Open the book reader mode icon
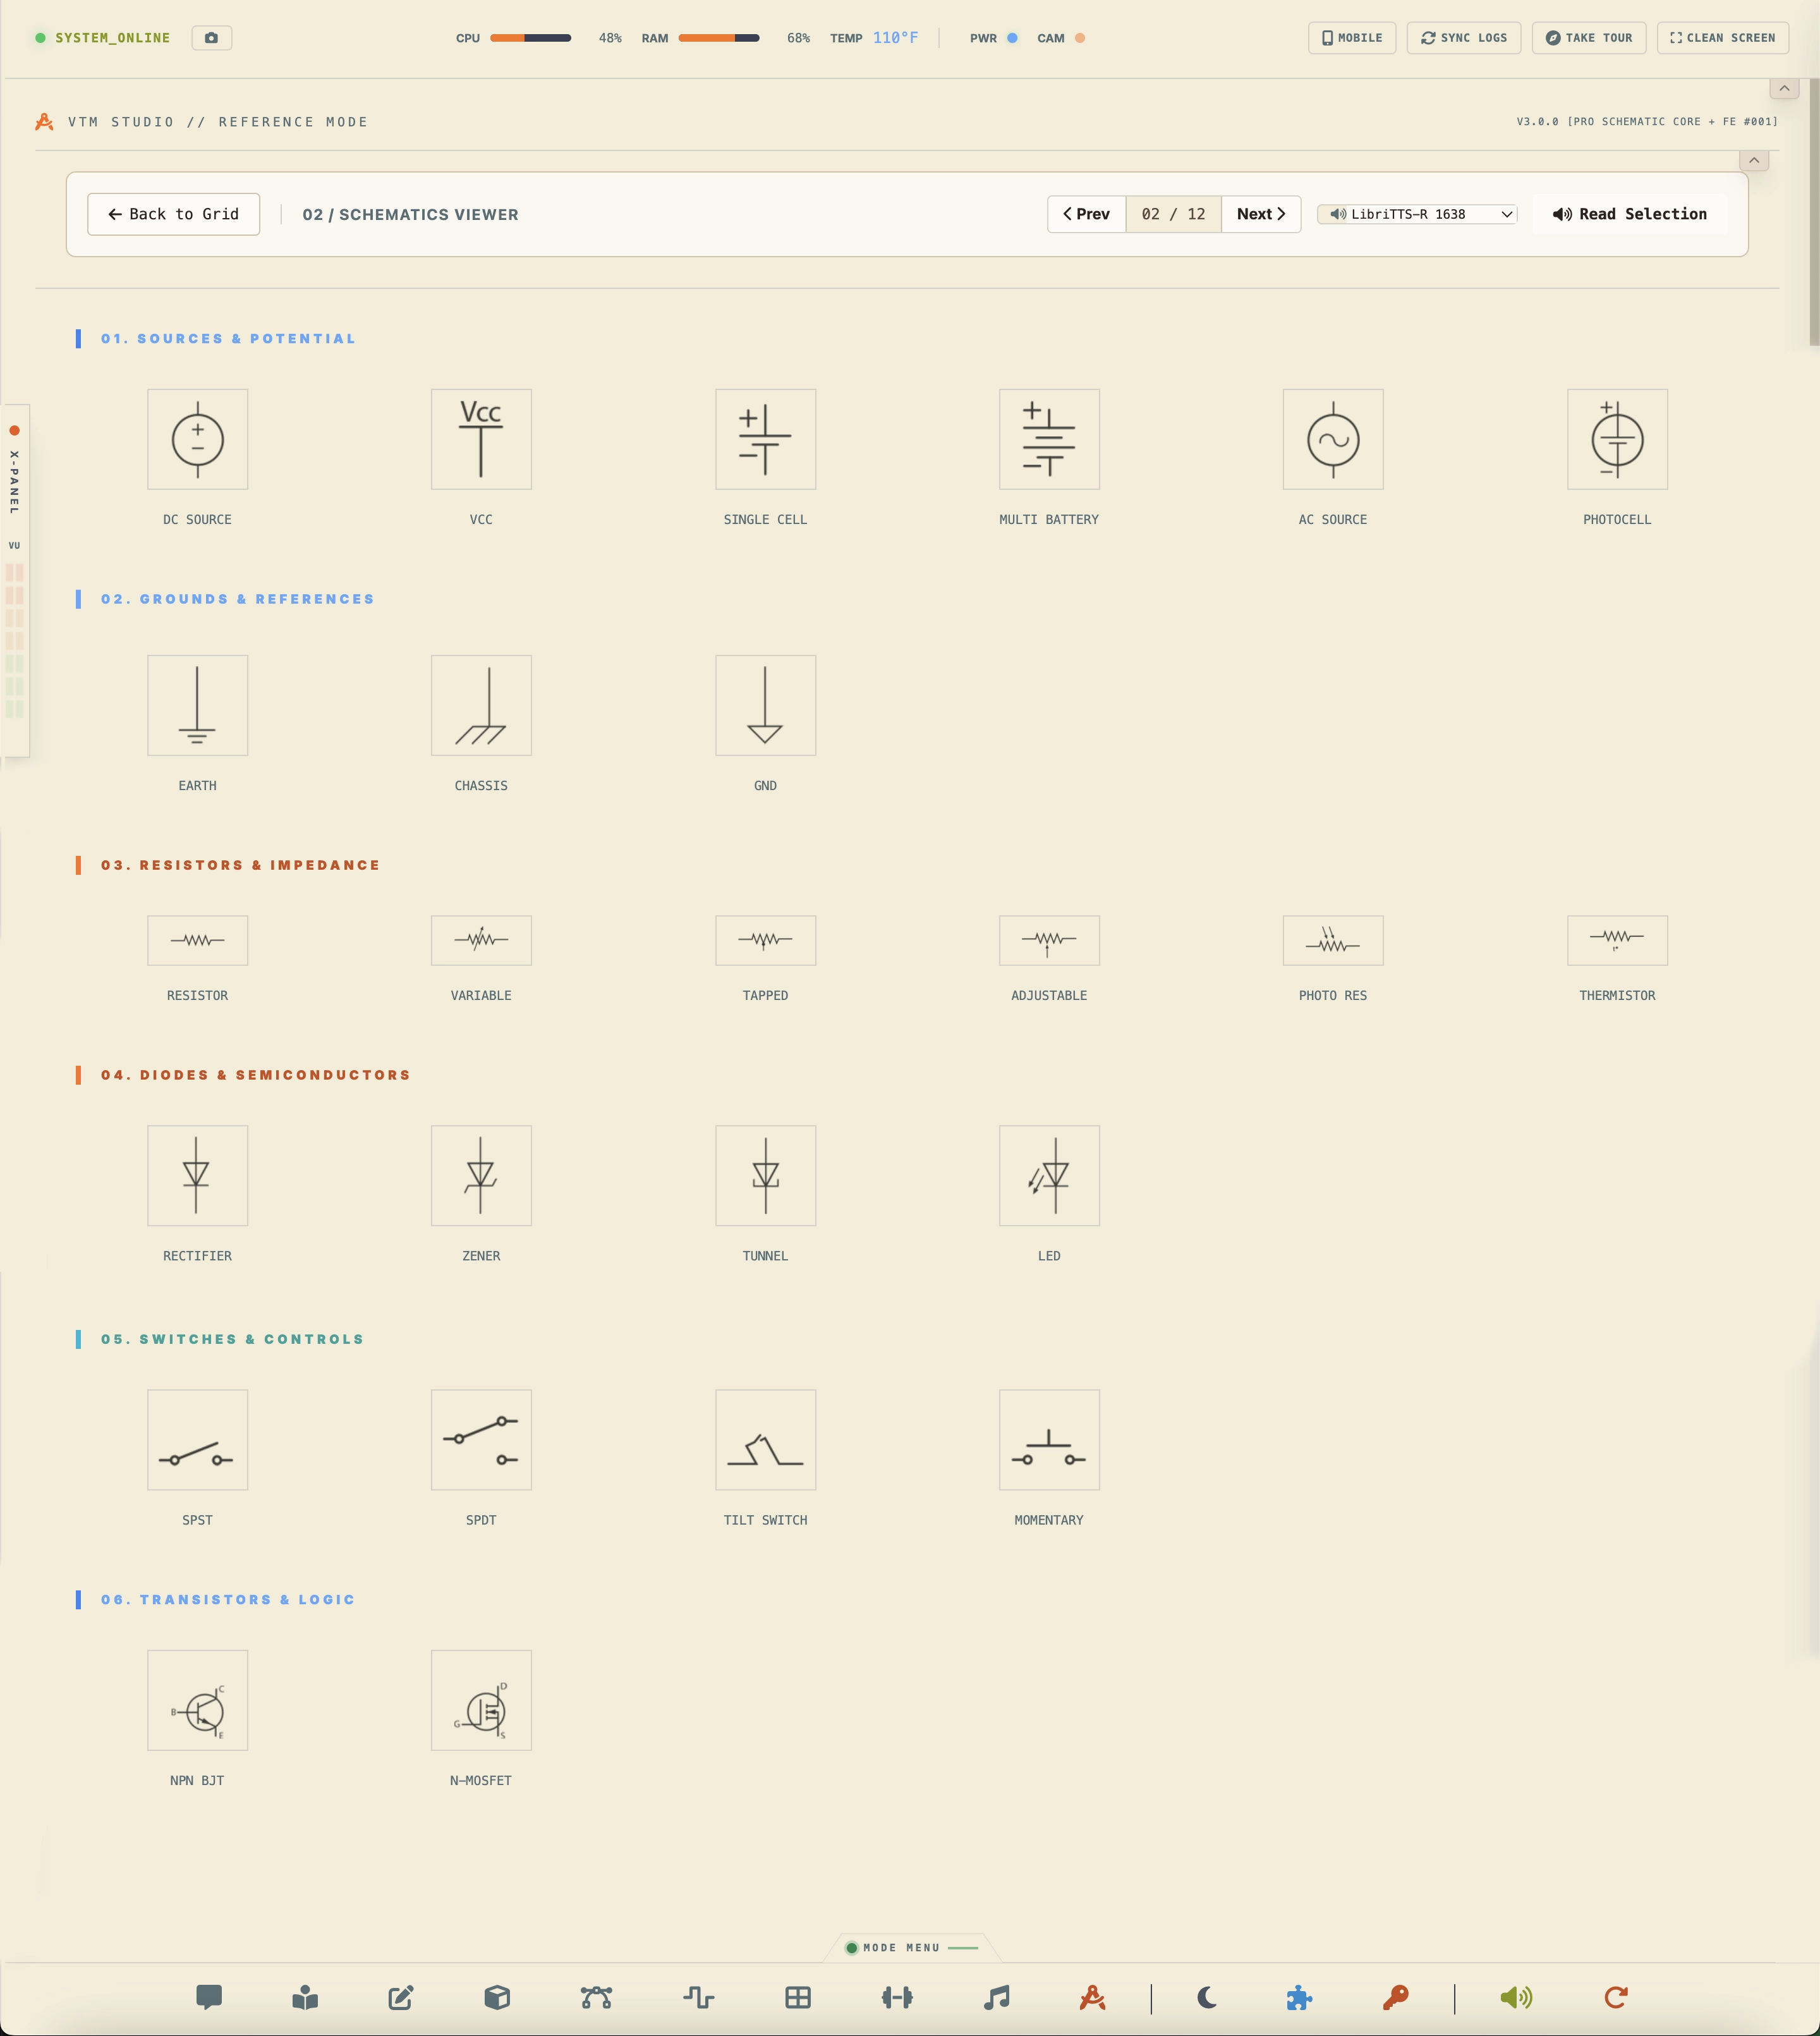Screen dimensions: 1820x2036 (305, 1997)
